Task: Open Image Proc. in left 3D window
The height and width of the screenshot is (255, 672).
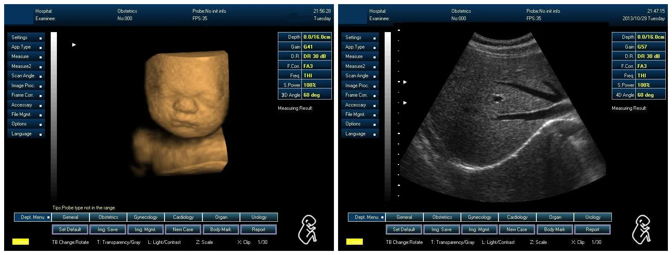Action: [26, 86]
